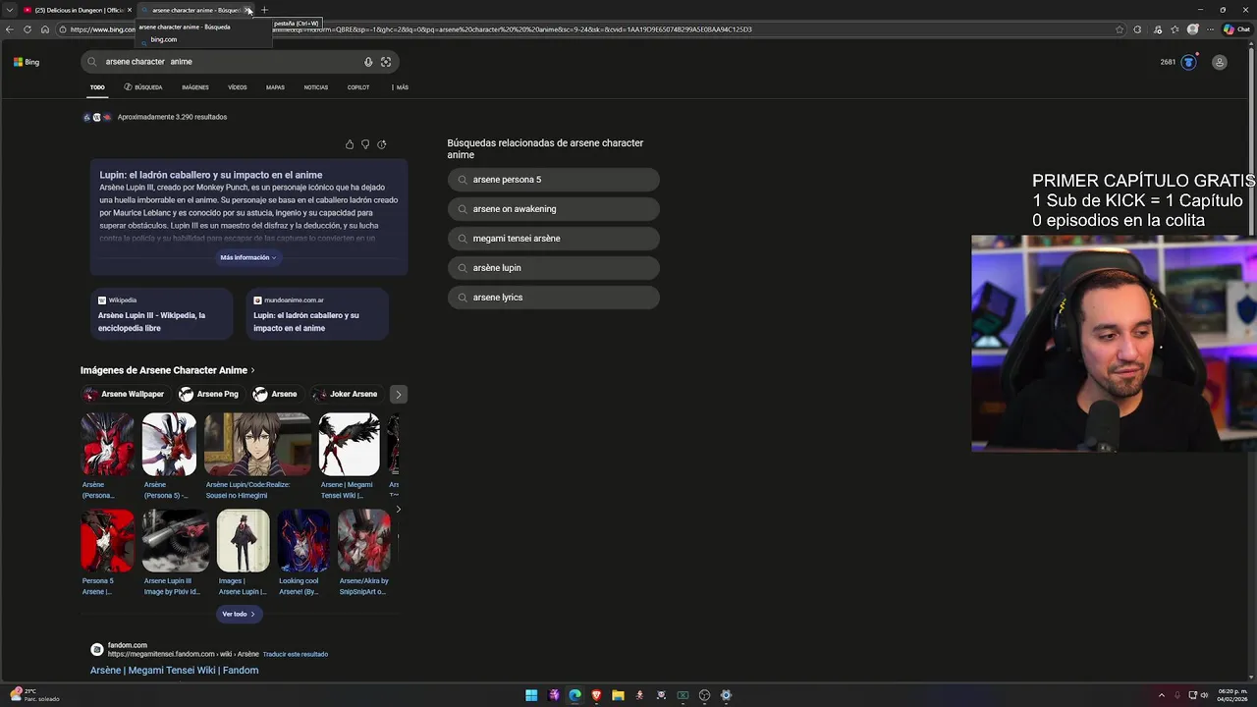Click the voice search microphone icon

click(368, 62)
